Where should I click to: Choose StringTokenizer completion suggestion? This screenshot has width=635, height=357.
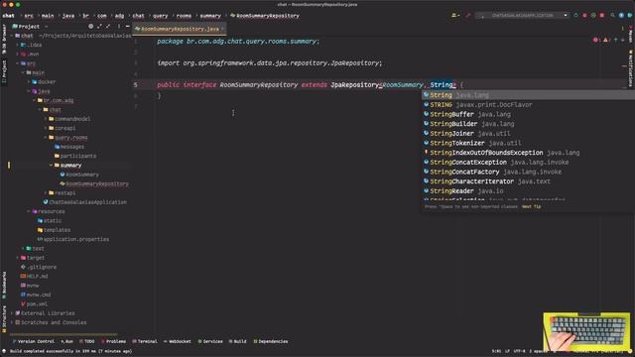[528, 143]
